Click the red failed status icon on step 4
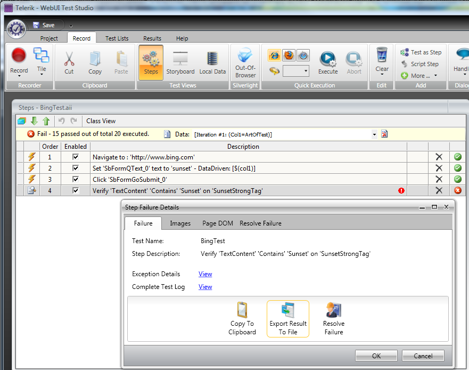Screen dimensions: 469x370 pyautogui.click(x=458, y=190)
